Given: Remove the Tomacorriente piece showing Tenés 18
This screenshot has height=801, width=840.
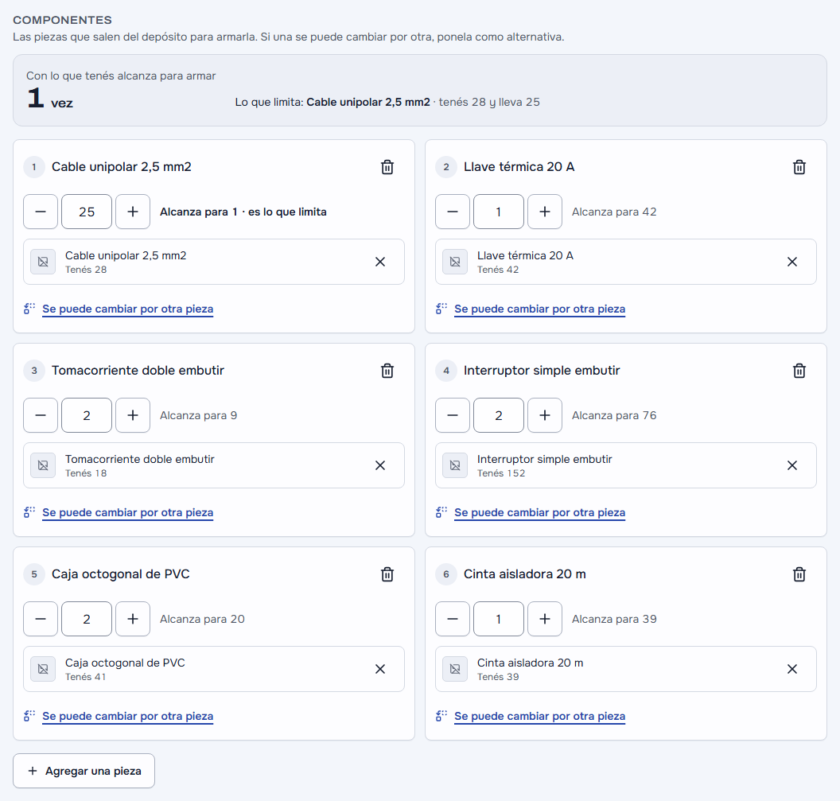Looking at the screenshot, I should [x=380, y=465].
